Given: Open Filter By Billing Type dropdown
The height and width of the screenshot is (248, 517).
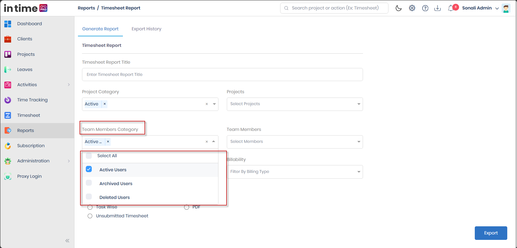Looking at the screenshot, I should pyautogui.click(x=295, y=172).
